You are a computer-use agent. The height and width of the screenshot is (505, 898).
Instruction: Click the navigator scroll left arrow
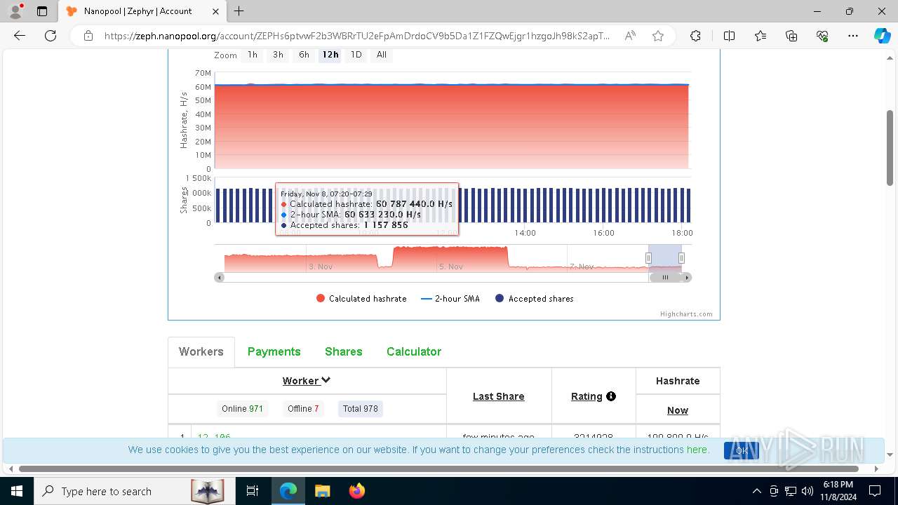(220, 278)
